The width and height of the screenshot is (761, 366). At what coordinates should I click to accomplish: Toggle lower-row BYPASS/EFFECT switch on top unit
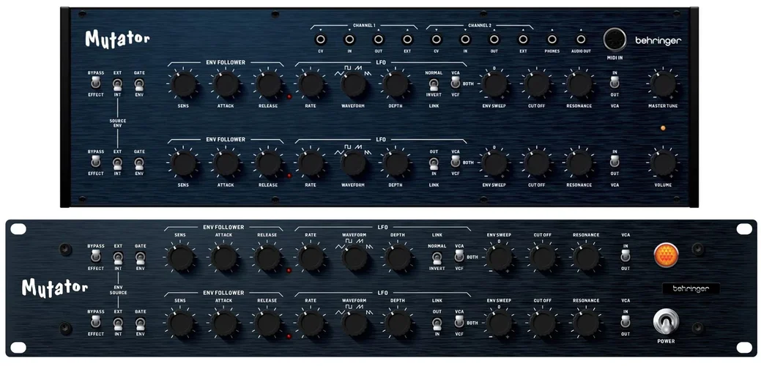(x=96, y=163)
